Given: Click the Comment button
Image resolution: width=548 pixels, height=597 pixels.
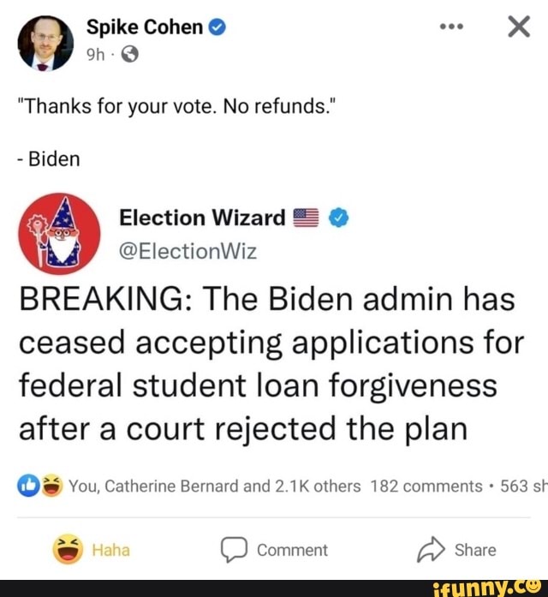Looking at the screenshot, I should tap(274, 550).
